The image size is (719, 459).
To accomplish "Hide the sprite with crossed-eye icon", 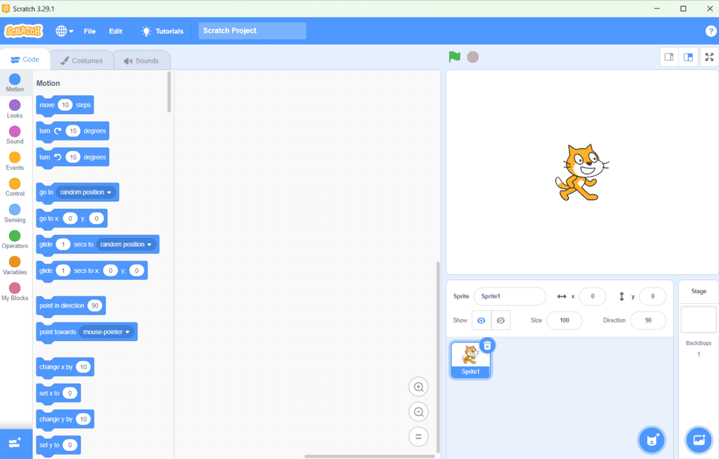I will point(500,321).
